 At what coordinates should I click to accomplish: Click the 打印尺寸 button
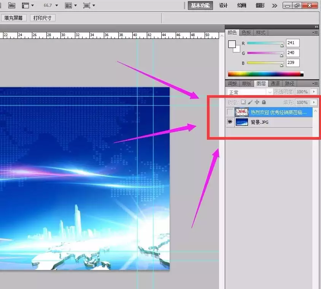(x=42, y=18)
